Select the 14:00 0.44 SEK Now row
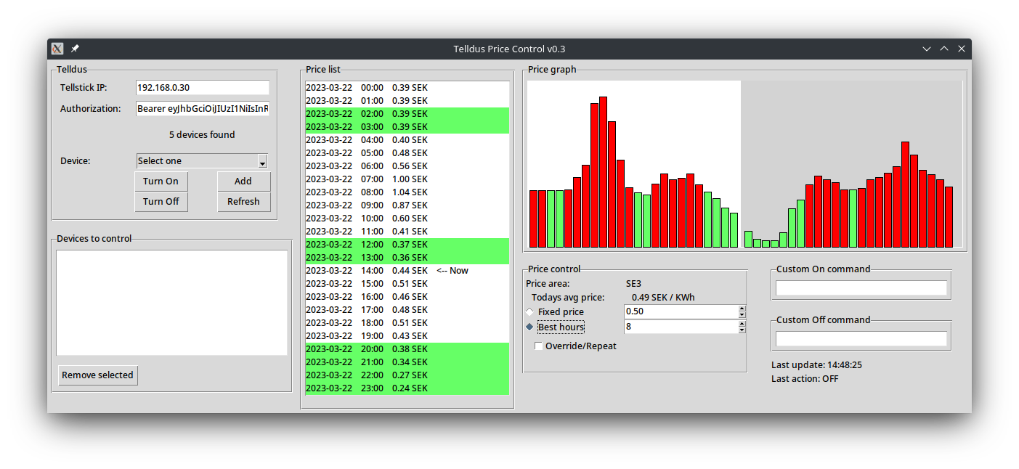 point(407,270)
